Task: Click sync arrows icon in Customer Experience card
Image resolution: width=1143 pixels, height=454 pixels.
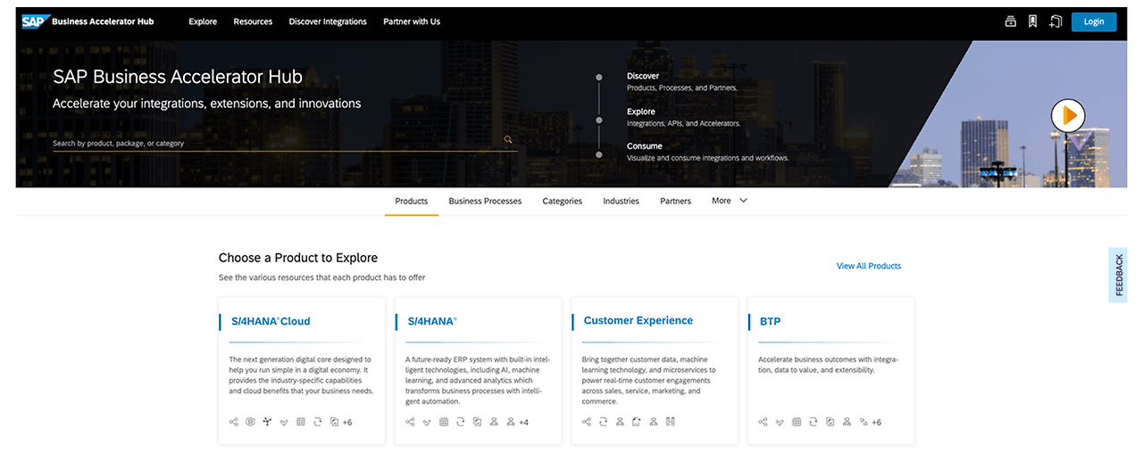Action: point(604,422)
